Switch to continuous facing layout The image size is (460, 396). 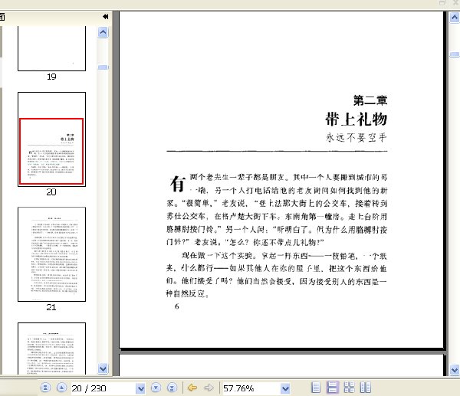349,388
